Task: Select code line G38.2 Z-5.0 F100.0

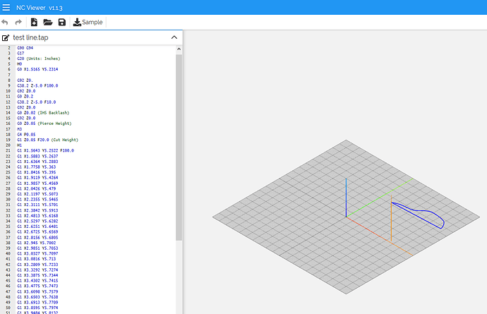Action: click(37, 85)
